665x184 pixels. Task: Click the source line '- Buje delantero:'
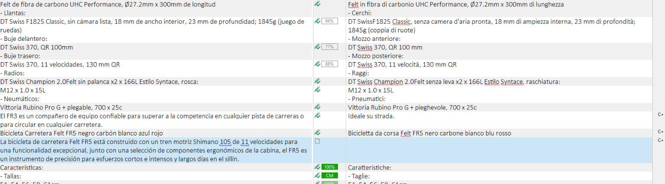click(x=23, y=39)
